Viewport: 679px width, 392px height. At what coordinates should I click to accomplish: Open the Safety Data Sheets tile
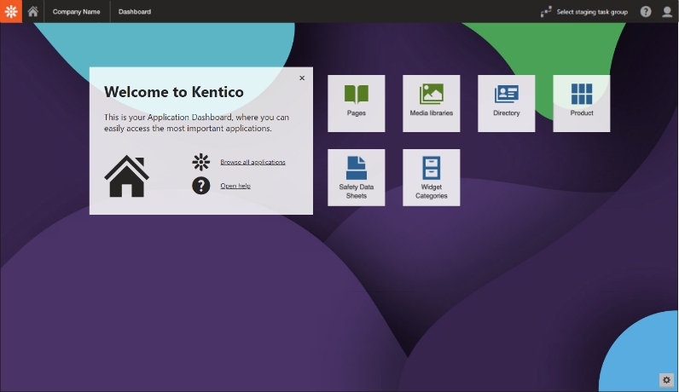tap(357, 177)
